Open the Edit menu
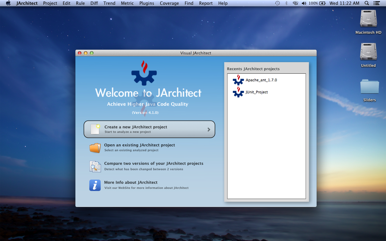 [67, 3]
